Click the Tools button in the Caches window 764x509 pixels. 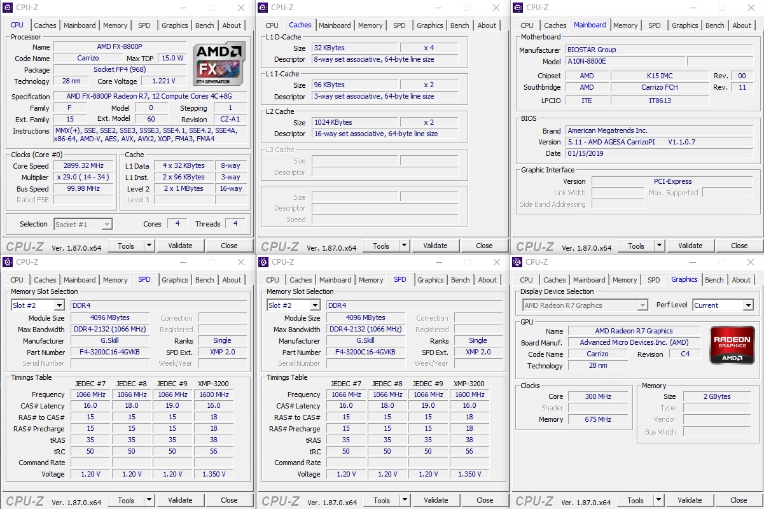(x=381, y=246)
